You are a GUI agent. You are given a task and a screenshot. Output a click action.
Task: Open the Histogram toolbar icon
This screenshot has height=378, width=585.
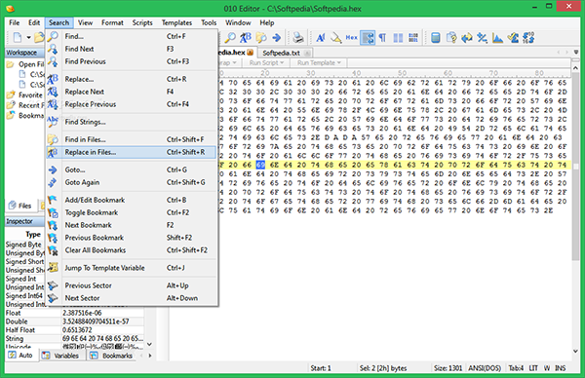pos(497,38)
